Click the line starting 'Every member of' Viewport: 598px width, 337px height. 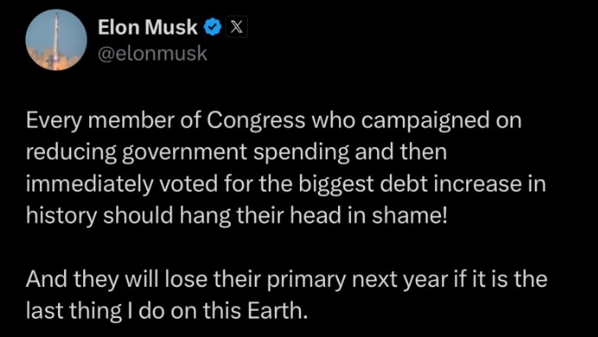pyautogui.click(x=274, y=121)
